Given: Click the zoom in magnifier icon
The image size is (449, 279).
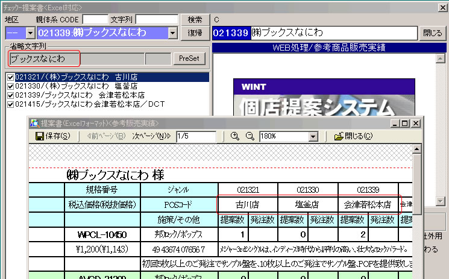Looking at the screenshot, I should click(235, 136).
